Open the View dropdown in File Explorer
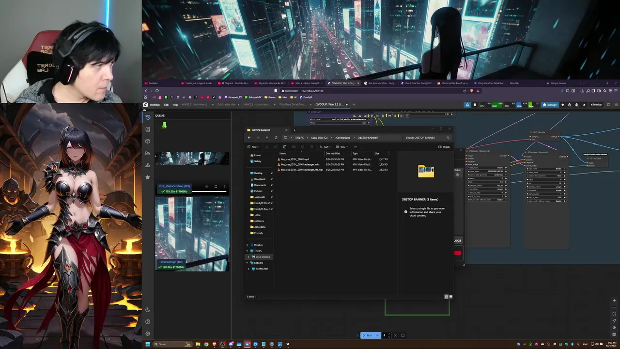620x349 pixels. [342, 147]
